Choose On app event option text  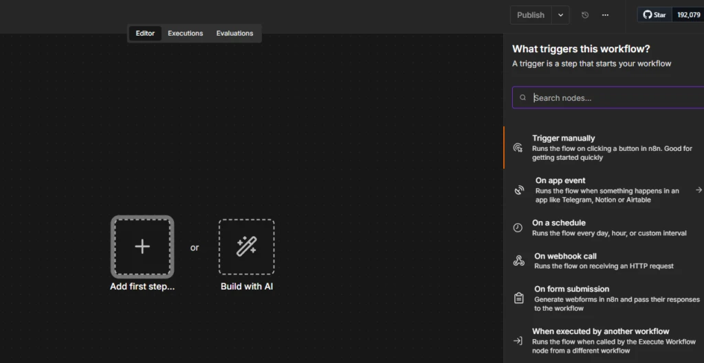560,180
